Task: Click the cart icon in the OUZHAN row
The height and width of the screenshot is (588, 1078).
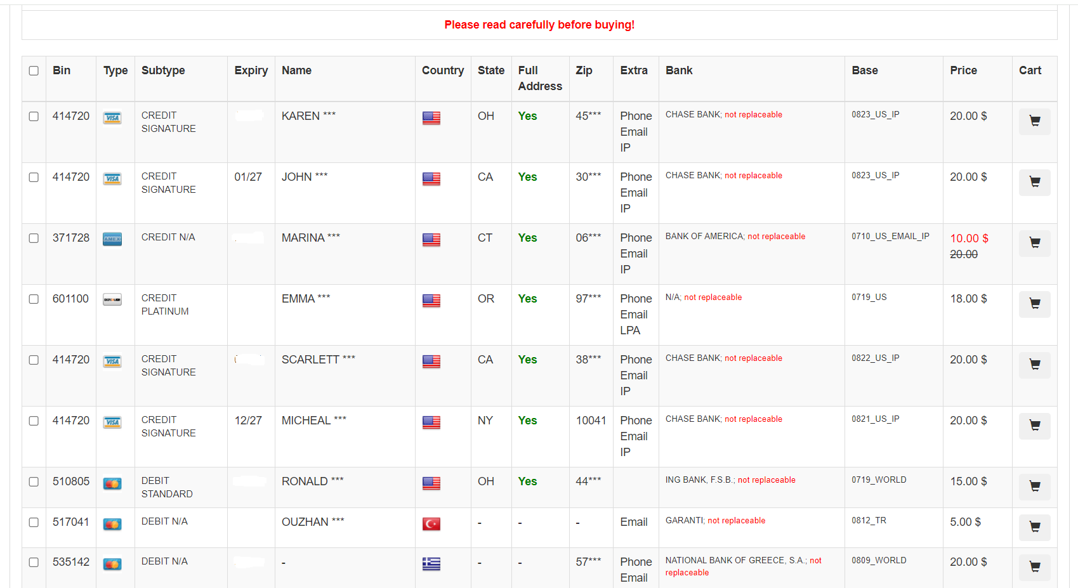Action: tap(1034, 527)
